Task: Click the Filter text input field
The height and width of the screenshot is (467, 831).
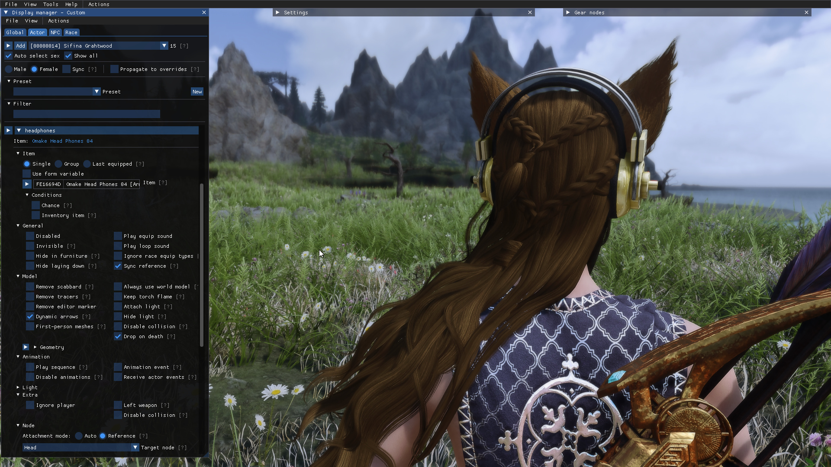Action: tap(87, 114)
